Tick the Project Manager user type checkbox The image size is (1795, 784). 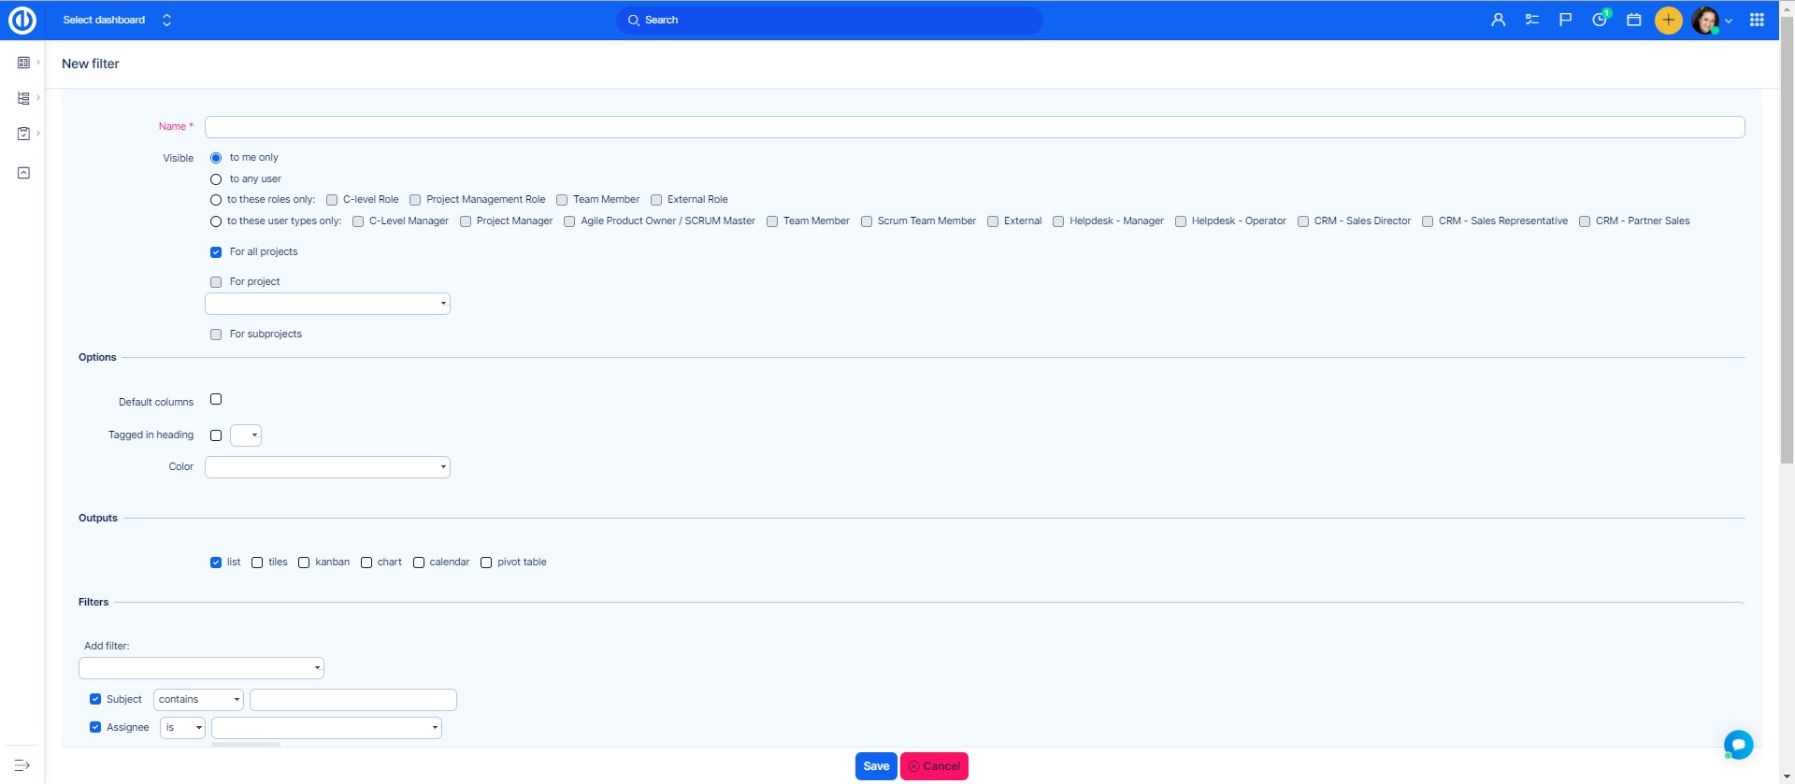pyautogui.click(x=466, y=221)
